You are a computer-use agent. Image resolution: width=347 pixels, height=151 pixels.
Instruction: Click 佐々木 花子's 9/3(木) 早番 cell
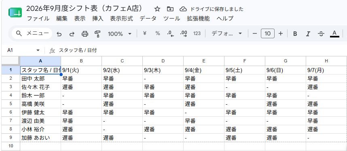click(163, 87)
